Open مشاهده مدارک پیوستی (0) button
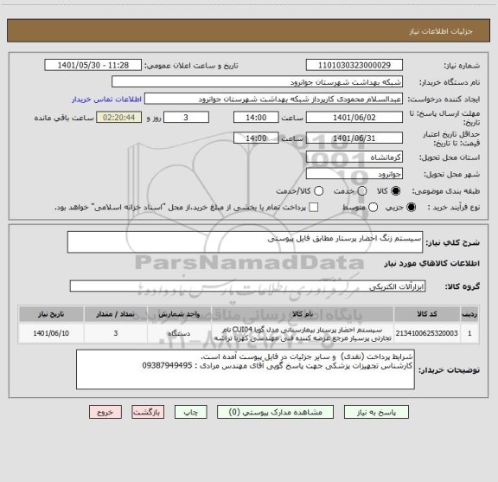This screenshot has width=498, height=482. [275, 412]
